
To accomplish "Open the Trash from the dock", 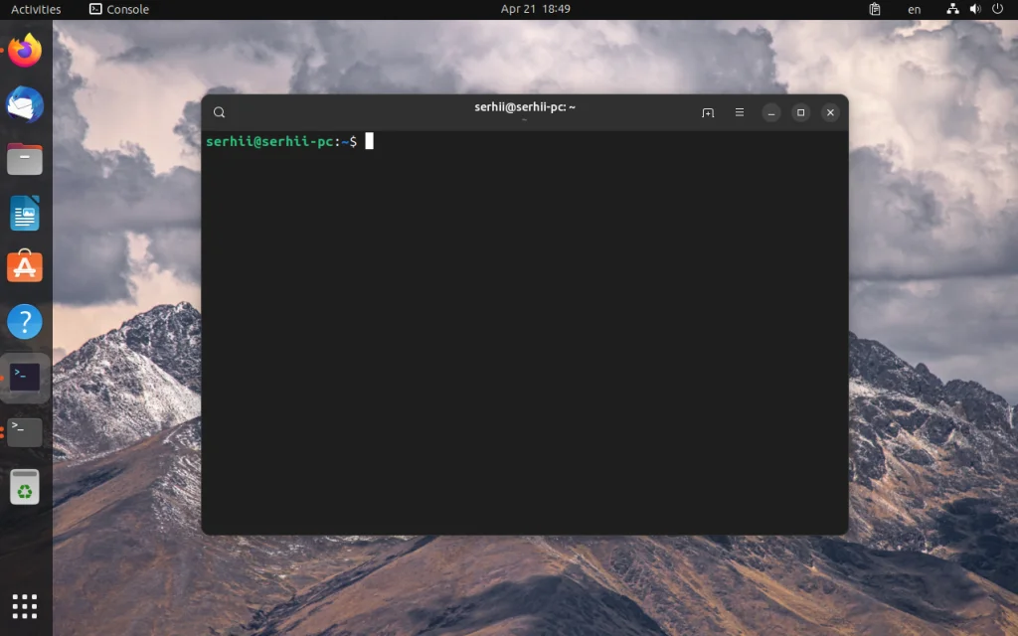I will 24,488.
